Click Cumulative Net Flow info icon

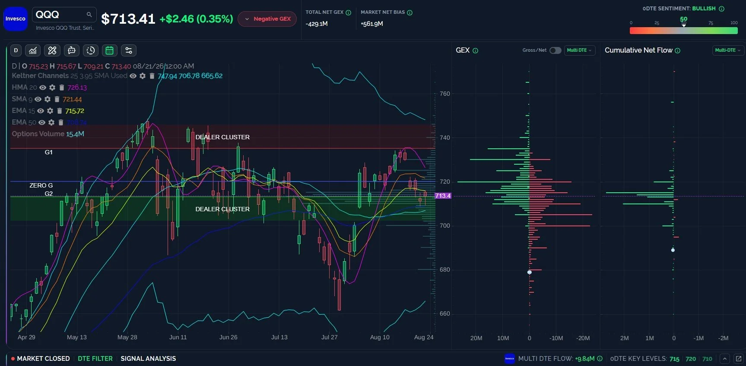(x=677, y=50)
